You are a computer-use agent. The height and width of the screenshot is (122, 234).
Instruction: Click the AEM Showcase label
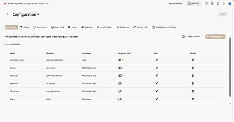click(x=175, y=3)
